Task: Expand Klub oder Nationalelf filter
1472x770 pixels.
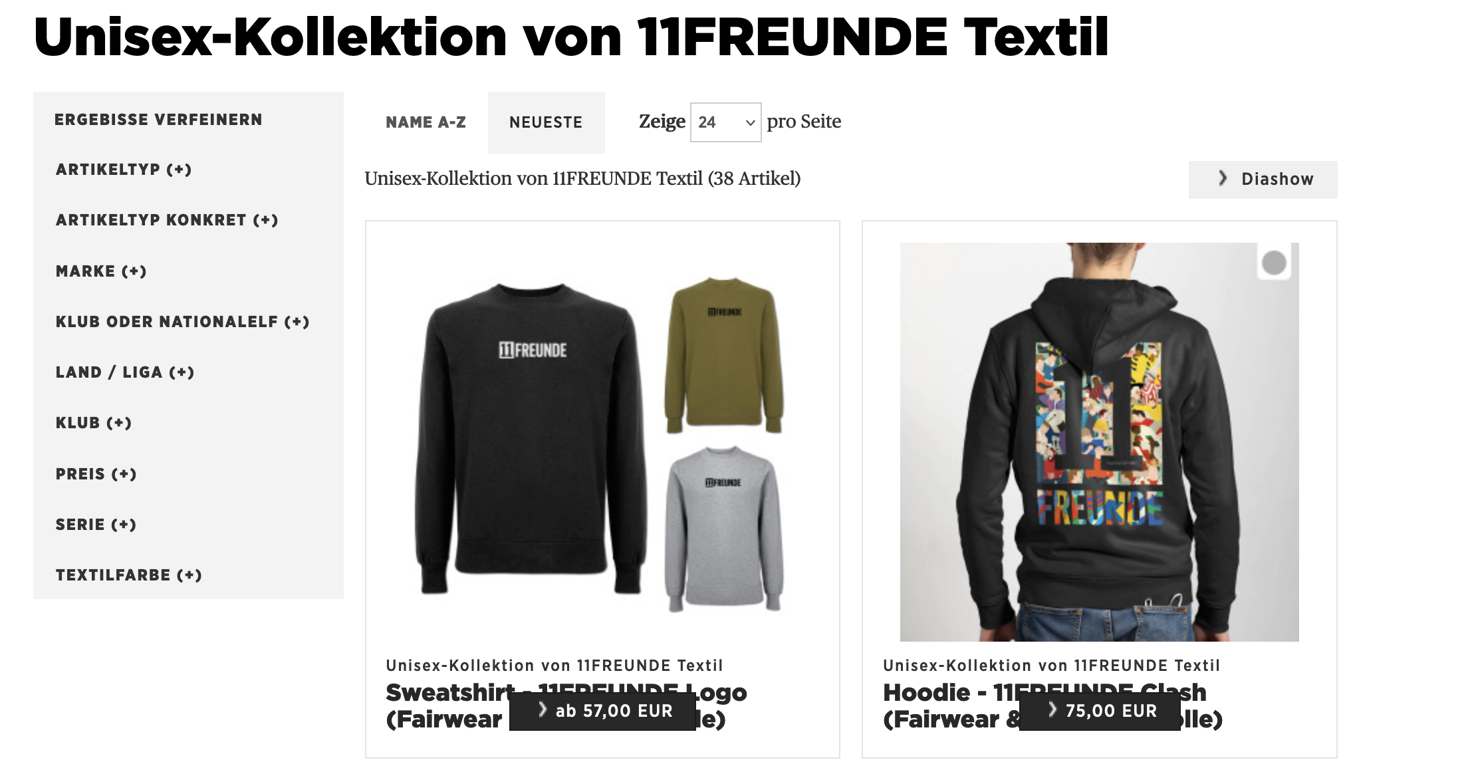Action: pyautogui.click(x=183, y=322)
